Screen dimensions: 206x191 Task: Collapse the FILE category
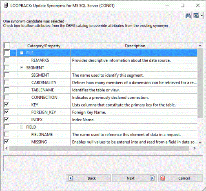point(22,53)
